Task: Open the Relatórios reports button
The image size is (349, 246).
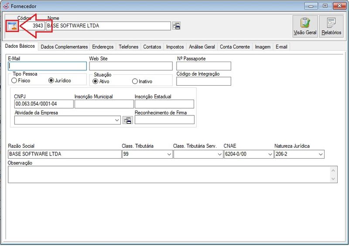Action: click(x=332, y=27)
